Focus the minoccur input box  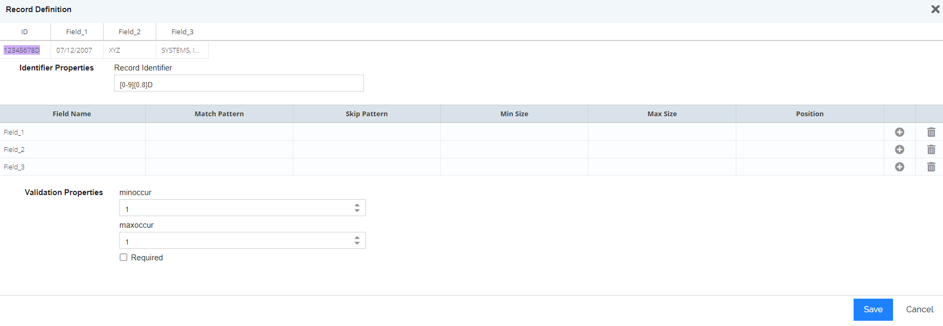tap(237, 208)
